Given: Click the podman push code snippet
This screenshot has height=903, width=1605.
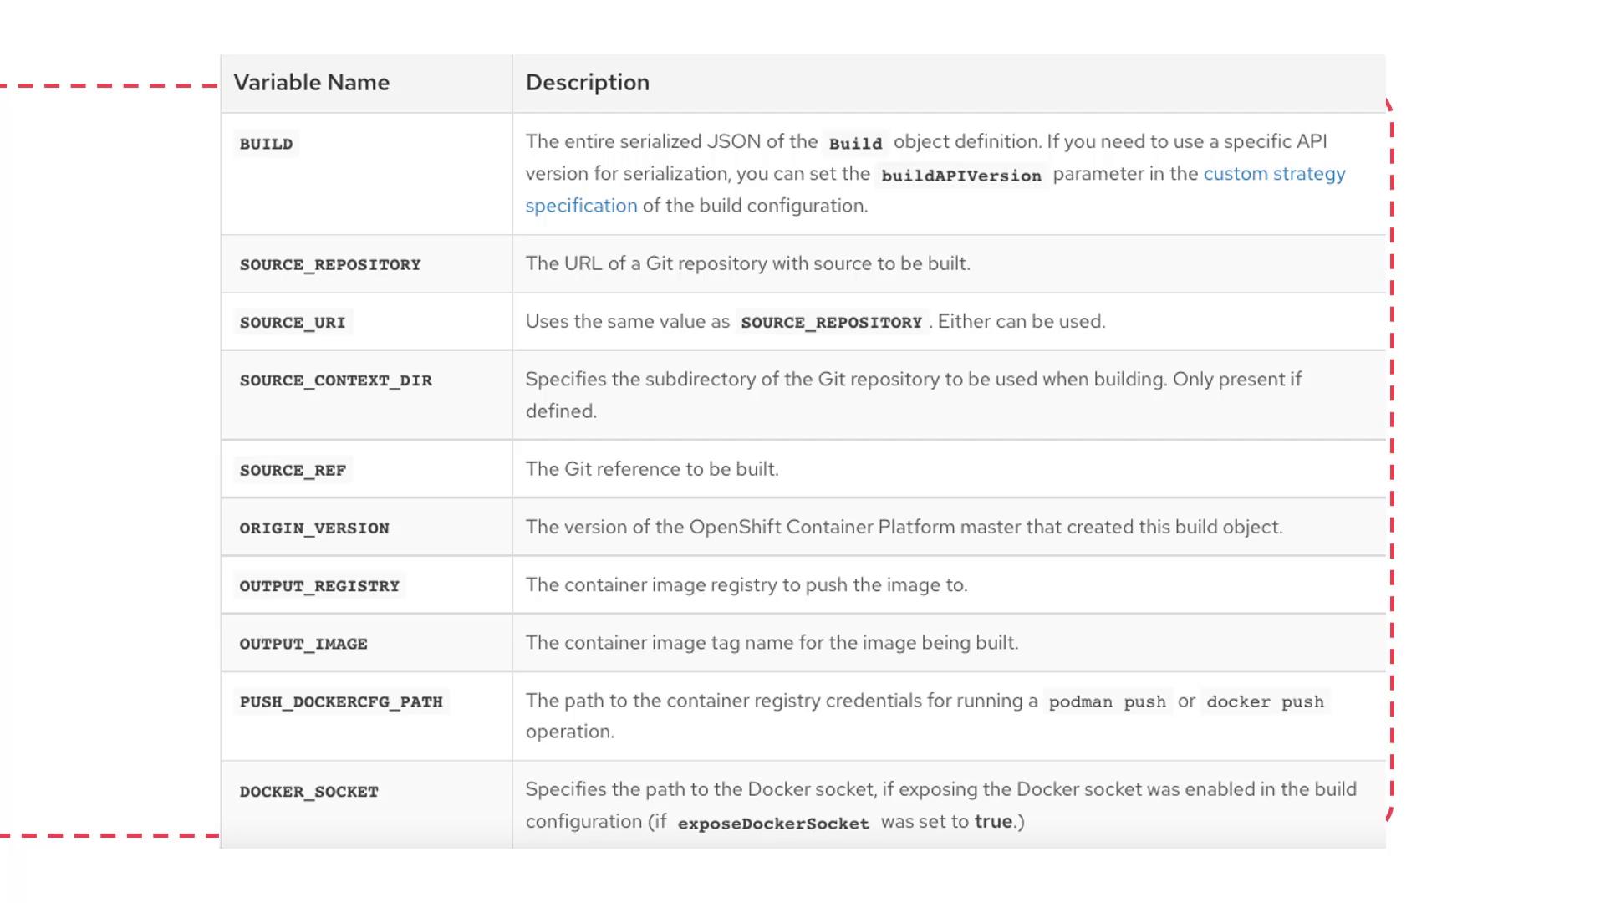Looking at the screenshot, I should click(x=1107, y=702).
